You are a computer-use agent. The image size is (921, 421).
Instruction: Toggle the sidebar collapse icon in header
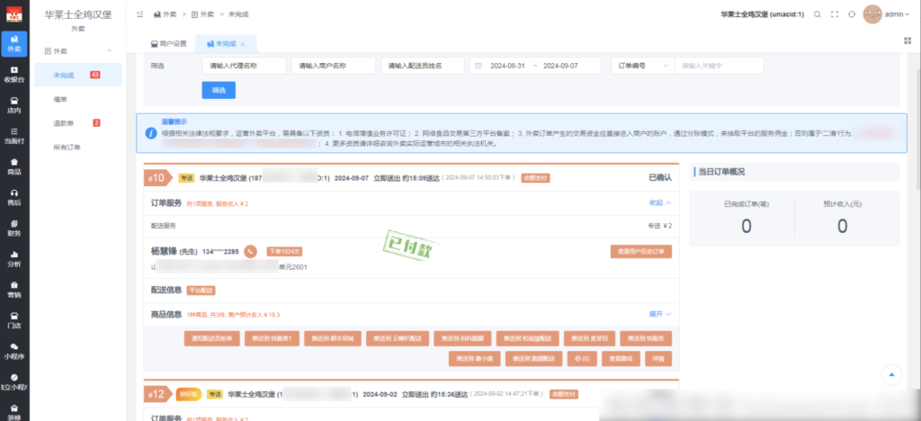pos(139,14)
